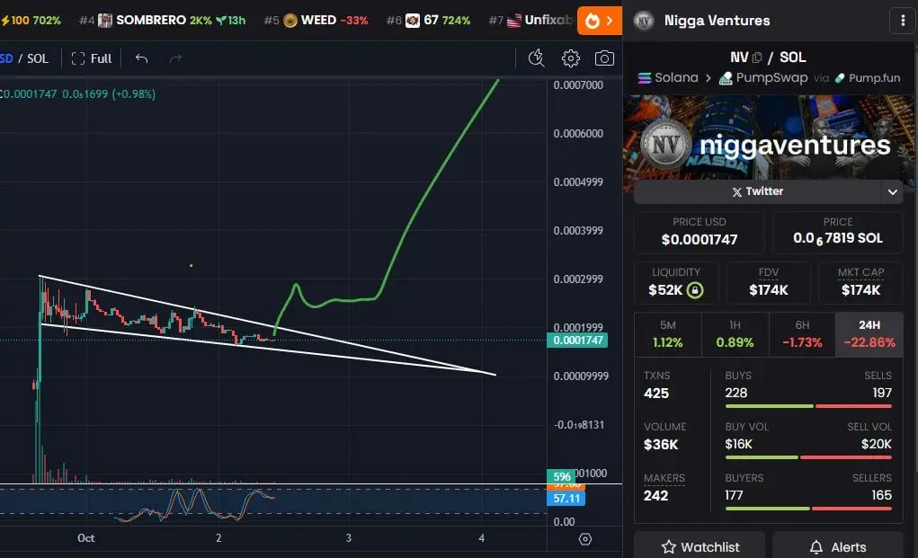This screenshot has height=558, width=918.
Task: Click the SELL VOL $20K value
Action: pos(877,445)
